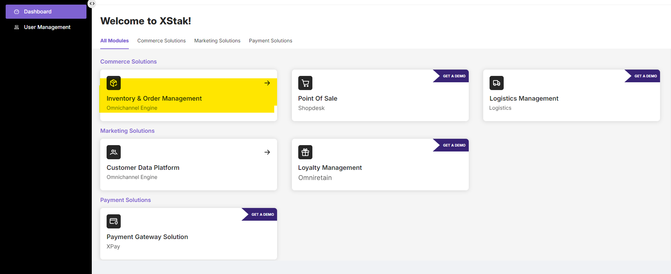Image resolution: width=671 pixels, height=274 pixels.
Task: Open User Management from the sidebar
Action: click(x=47, y=27)
